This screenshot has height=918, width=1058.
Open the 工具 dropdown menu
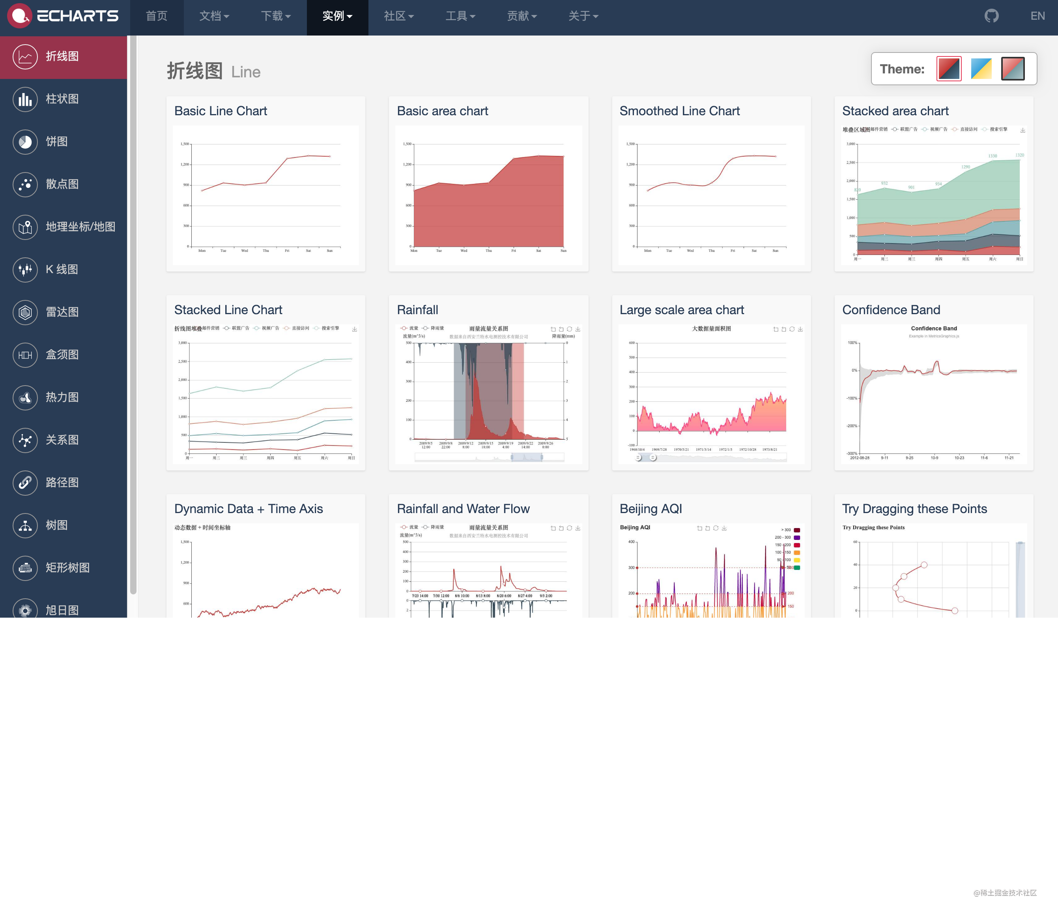click(460, 17)
